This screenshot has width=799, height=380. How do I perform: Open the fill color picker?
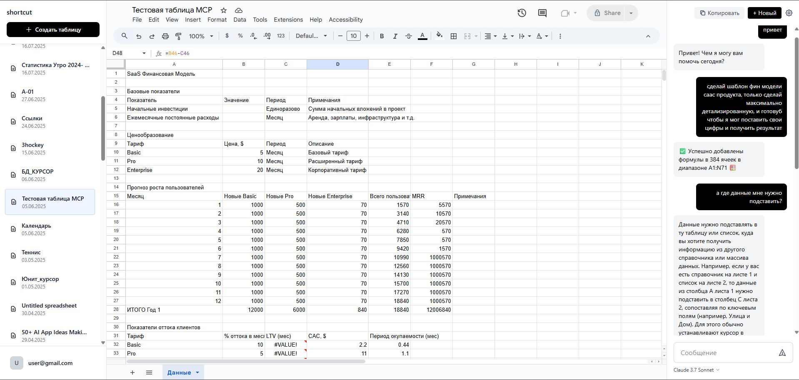(439, 36)
